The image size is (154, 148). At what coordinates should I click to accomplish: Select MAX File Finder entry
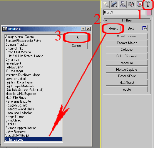[x=33, y=98]
